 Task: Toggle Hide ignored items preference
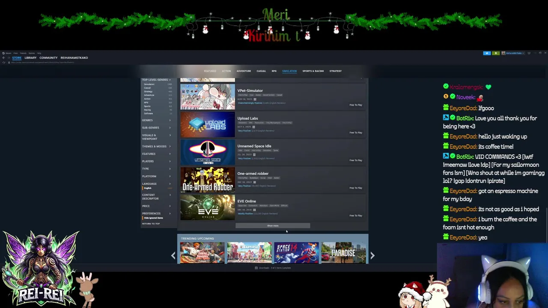[153, 218]
